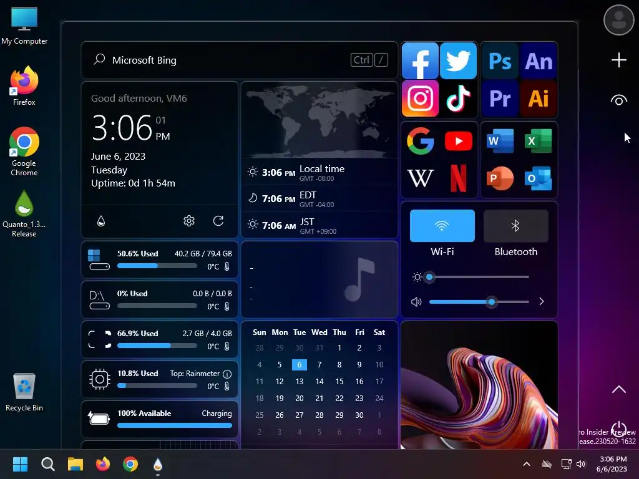Adjust the volume slider

click(479, 302)
